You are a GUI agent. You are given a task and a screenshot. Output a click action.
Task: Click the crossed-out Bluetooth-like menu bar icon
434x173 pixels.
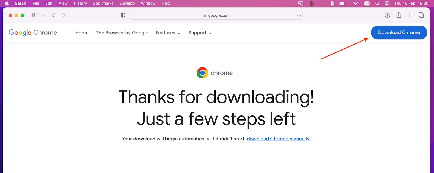point(322,4)
